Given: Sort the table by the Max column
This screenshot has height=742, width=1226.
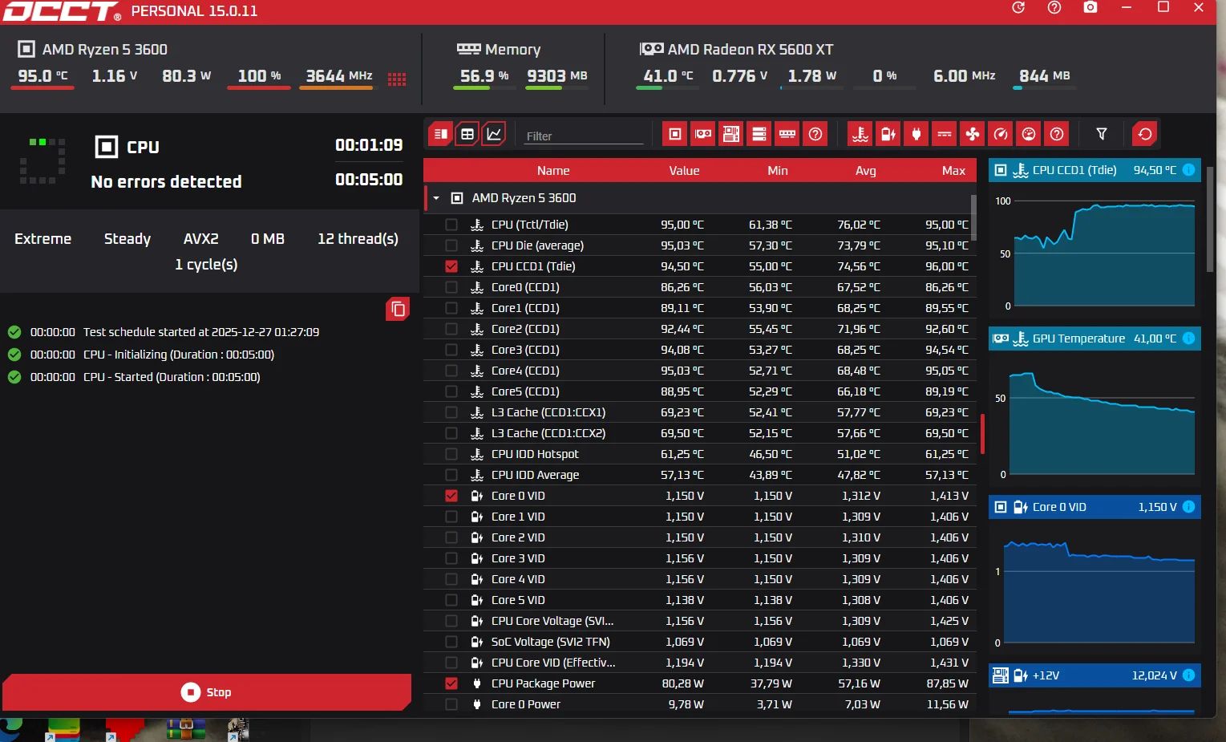Looking at the screenshot, I should pyautogui.click(x=953, y=170).
